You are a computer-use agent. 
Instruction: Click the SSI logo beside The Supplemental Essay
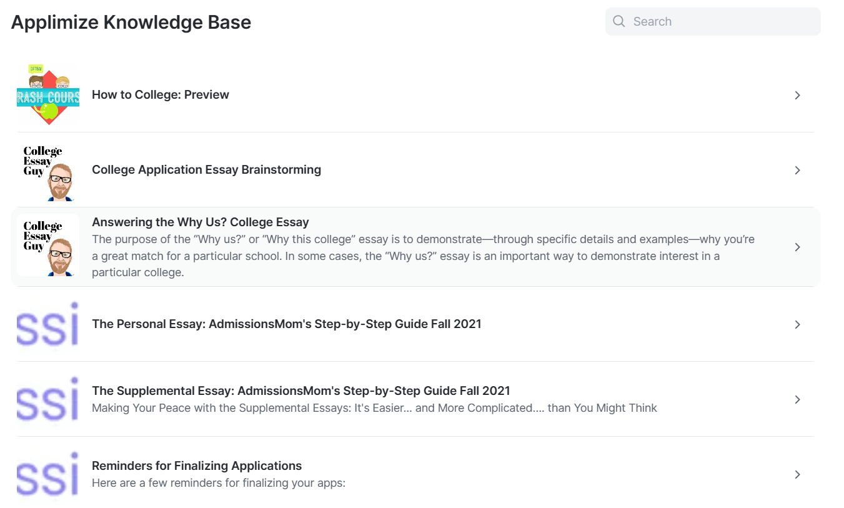48,399
